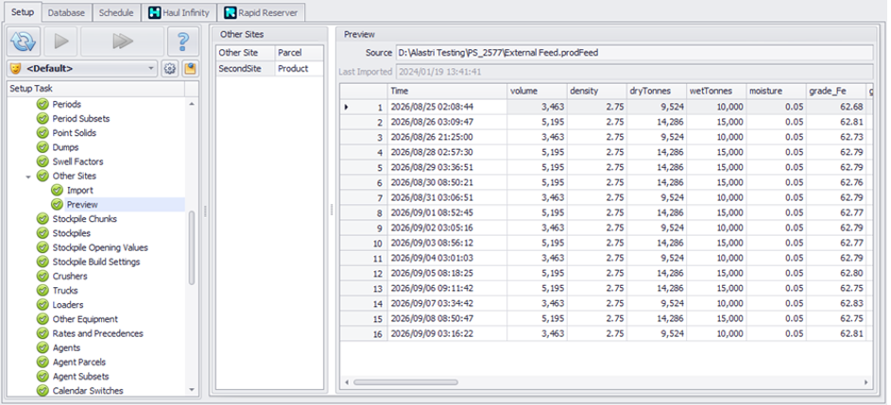891x405 pixels.
Task: Select the row 1 indicator in preview grid
Action: 364,107
